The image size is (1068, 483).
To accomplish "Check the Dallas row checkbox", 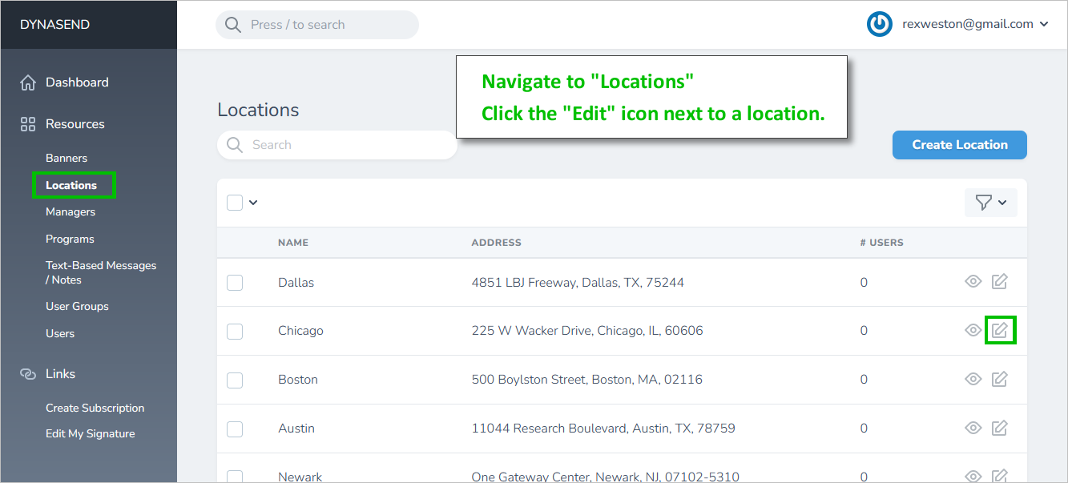I will 235,282.
